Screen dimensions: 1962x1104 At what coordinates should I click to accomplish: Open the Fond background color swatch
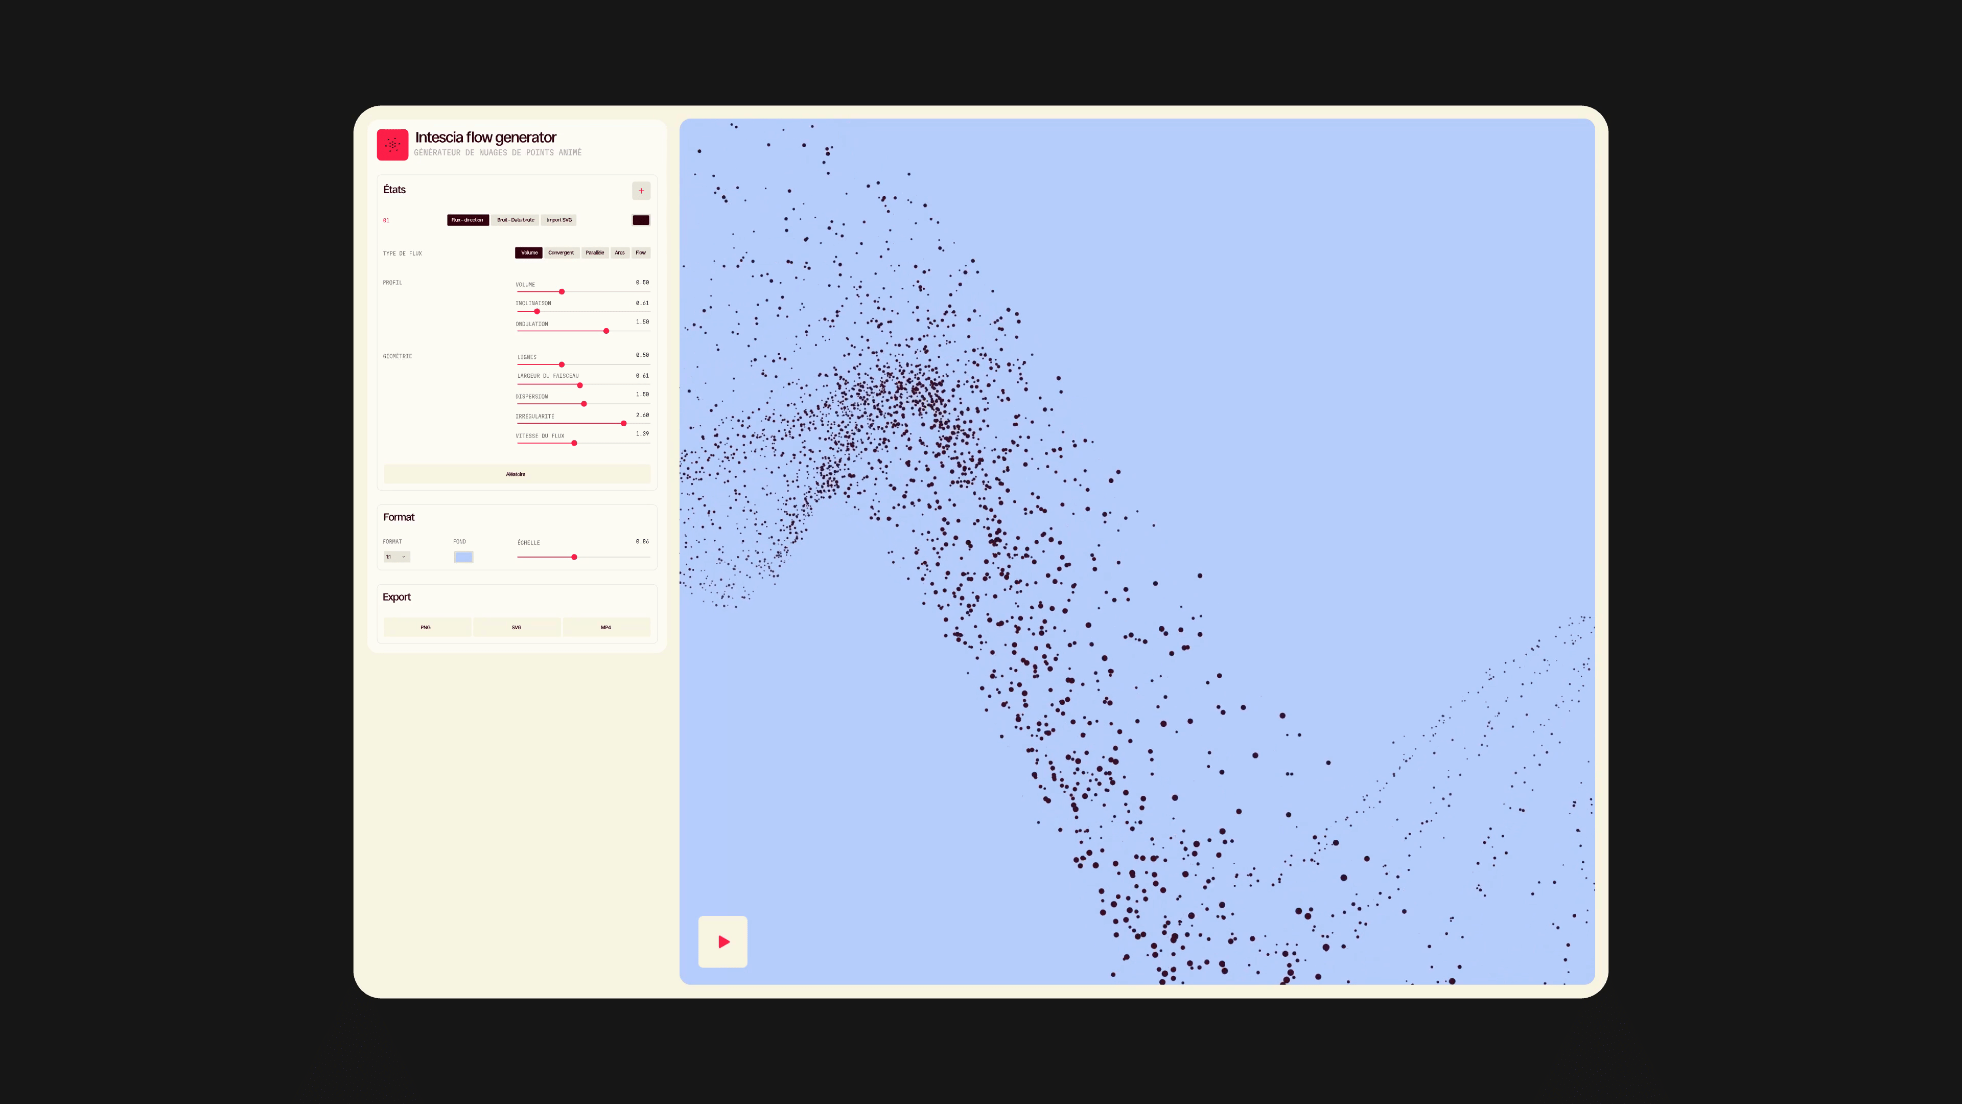click(x=464, y=557)
